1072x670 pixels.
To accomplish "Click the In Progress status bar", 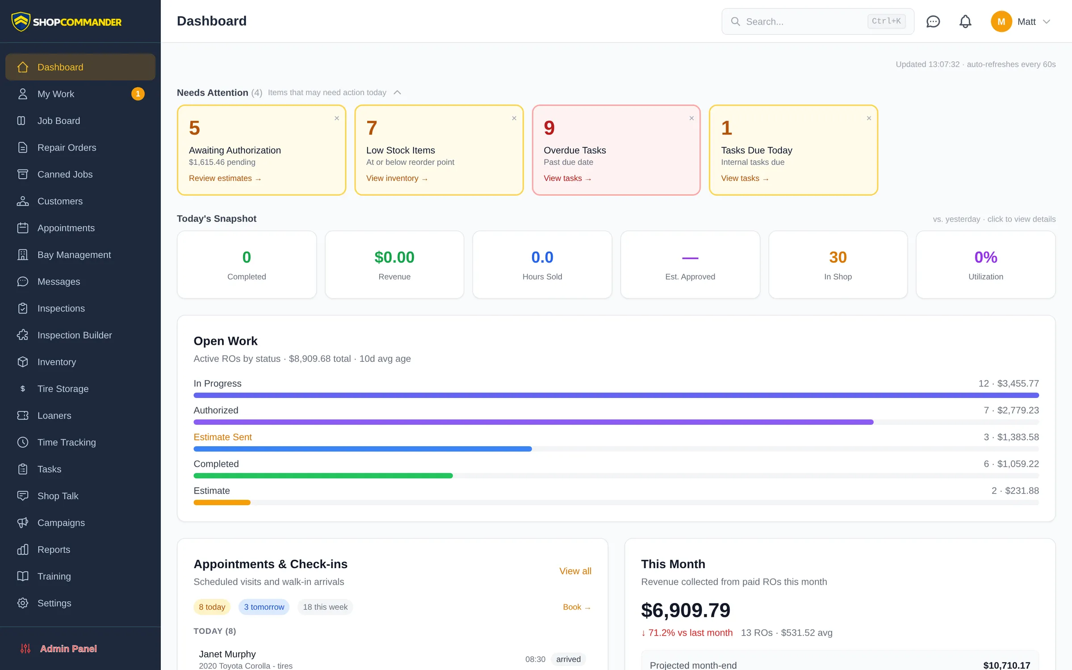I will [616, 395].
